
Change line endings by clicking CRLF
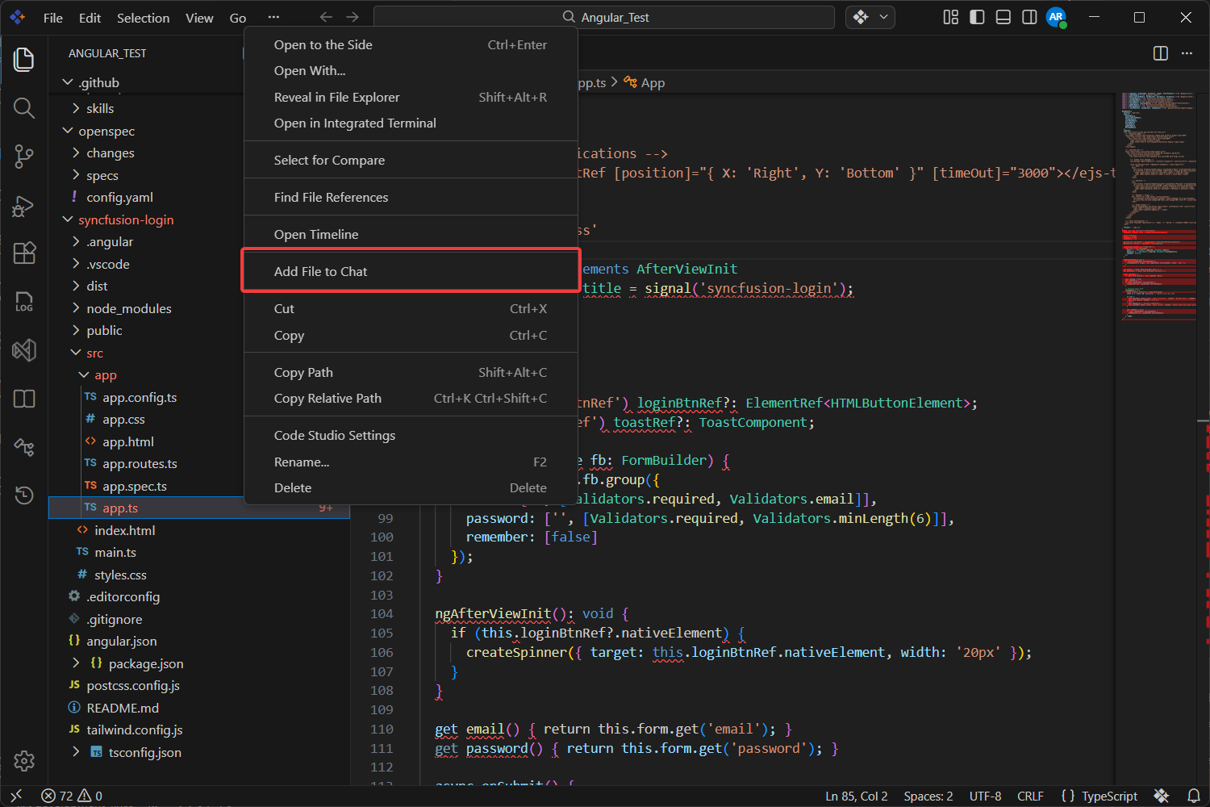(1030, 796)
